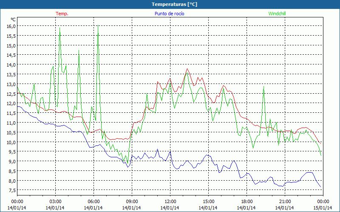Viewport: 340px width, 212px height.
Task: Click the Temperaturas [°C] chart title
Action: click(x=174, y=4)
